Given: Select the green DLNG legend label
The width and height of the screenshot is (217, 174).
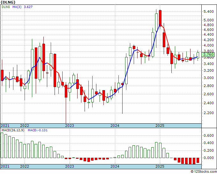Looking at the screenshot, I should [x=6, y=7].
